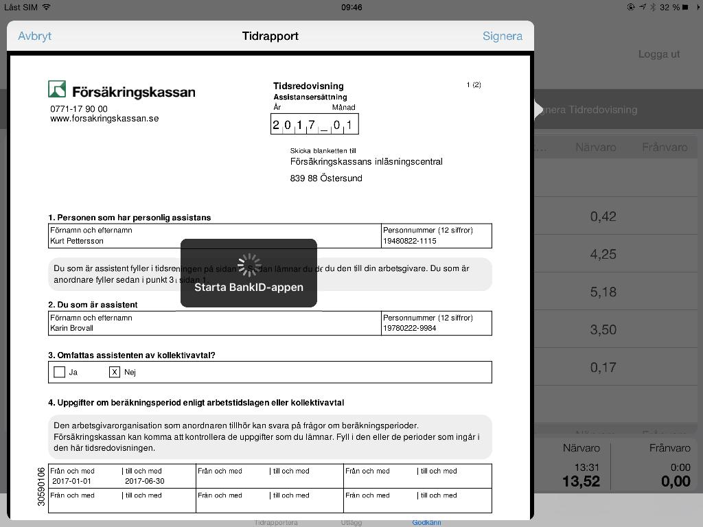Screen dimensions: 703x527
Task: Click the form number 30590106
Action: pyautogui.click(x=41, y=487)
